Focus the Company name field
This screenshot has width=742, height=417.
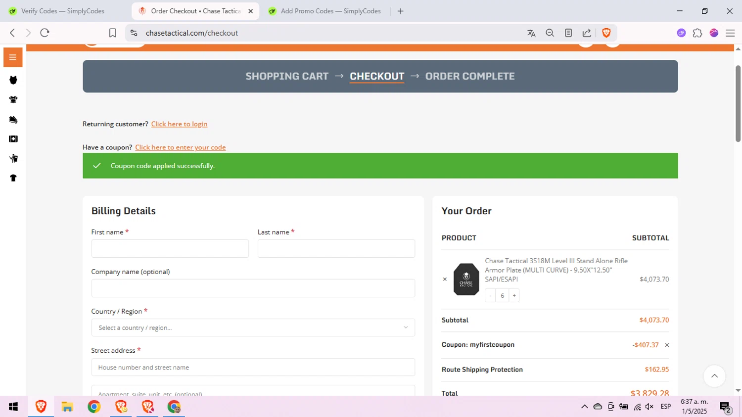tap(253, 288)
